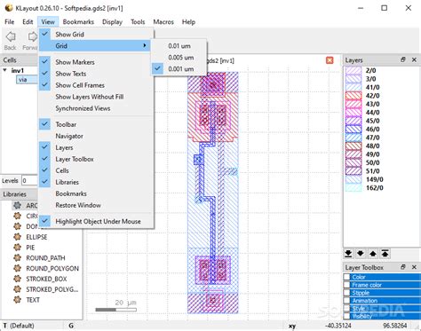Open the Help menu
The height and width of the screenshot is (331, 421).
[x=188, y=22]
